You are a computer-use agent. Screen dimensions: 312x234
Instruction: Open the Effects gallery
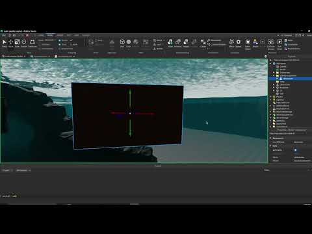click(x=231, y=43)
